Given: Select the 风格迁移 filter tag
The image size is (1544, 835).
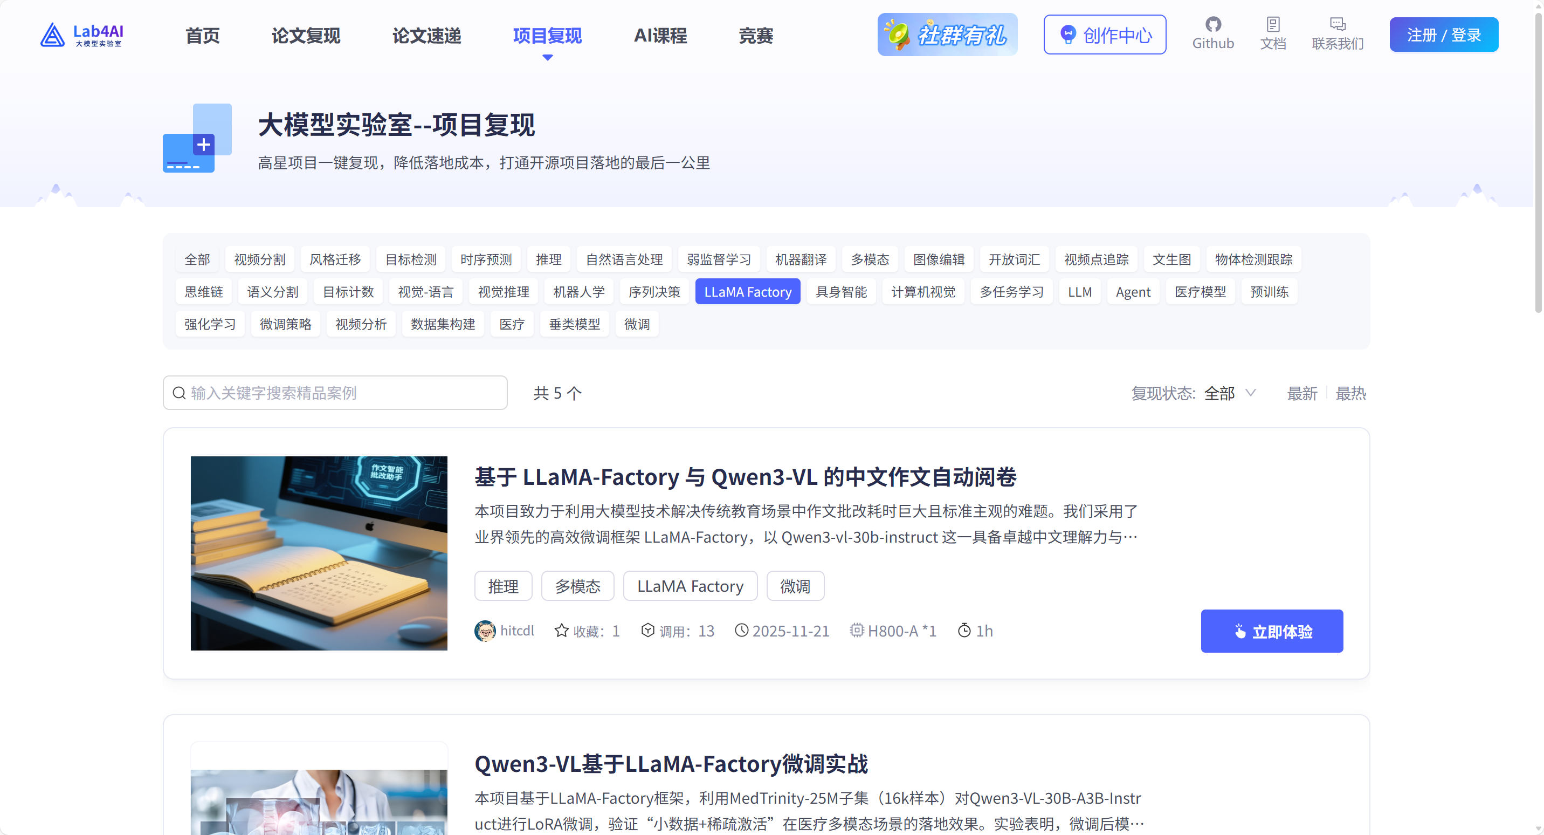Looking at the screenshot, I should 335,259.
